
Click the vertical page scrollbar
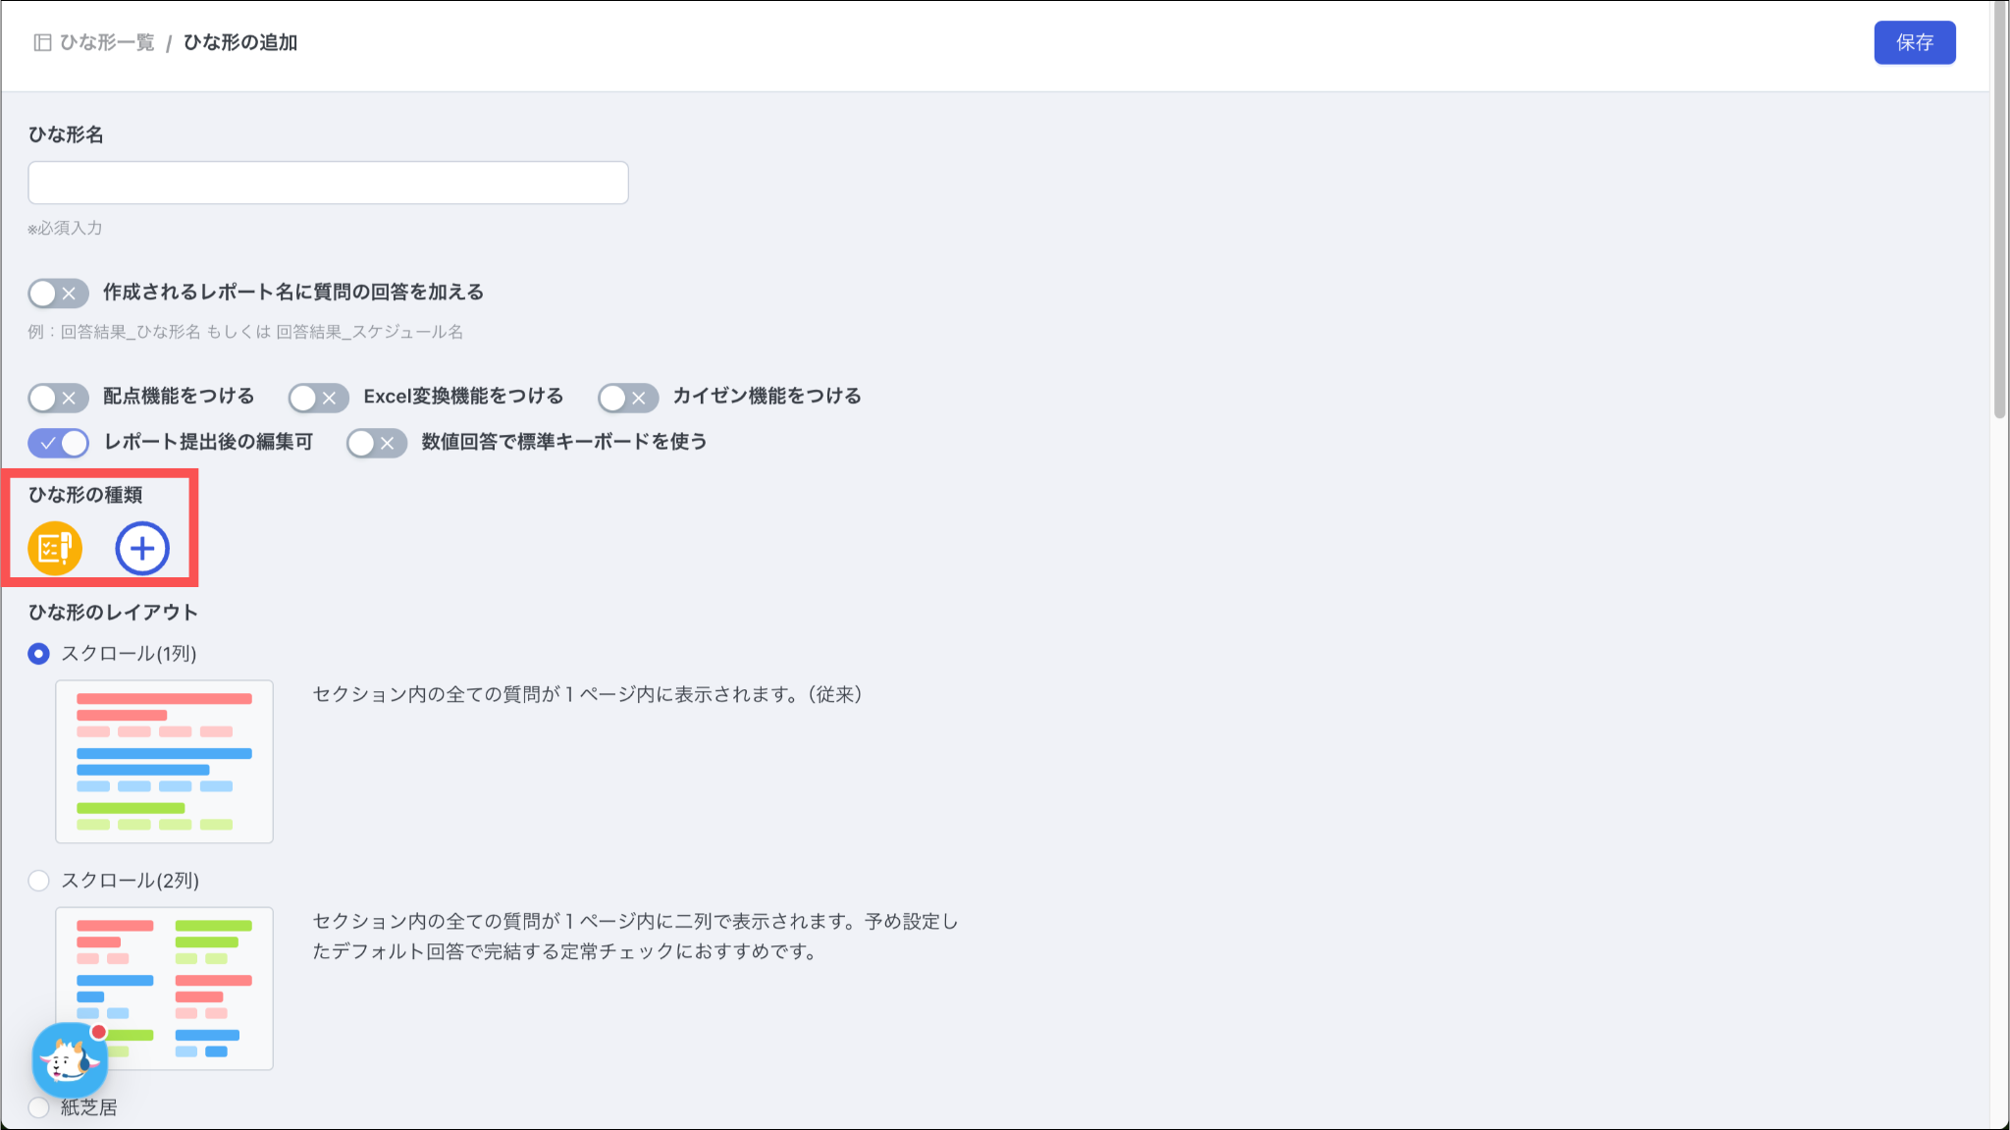tap(1999, 211)
